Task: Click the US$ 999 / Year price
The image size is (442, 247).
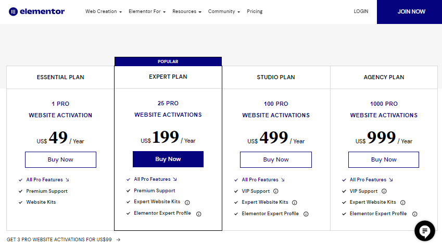Action: (x=384, y=138)
